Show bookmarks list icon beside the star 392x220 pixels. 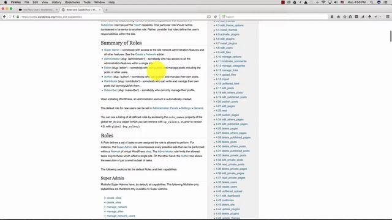(350, 16)
